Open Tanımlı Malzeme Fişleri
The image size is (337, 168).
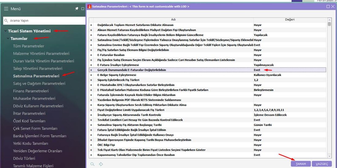(33, 166)
